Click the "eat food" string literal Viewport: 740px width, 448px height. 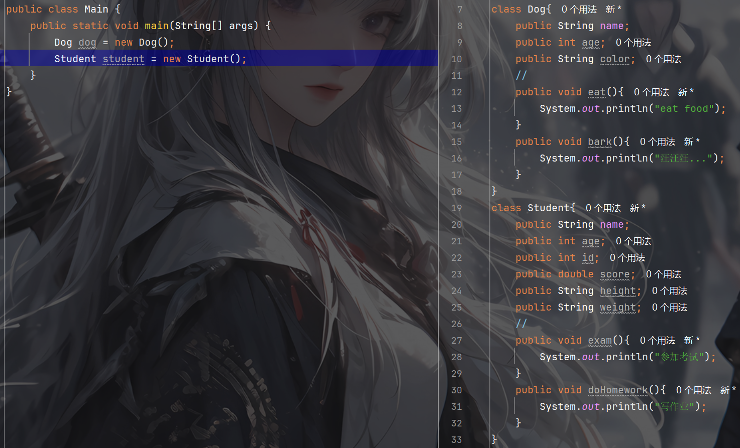pos(684,108)
